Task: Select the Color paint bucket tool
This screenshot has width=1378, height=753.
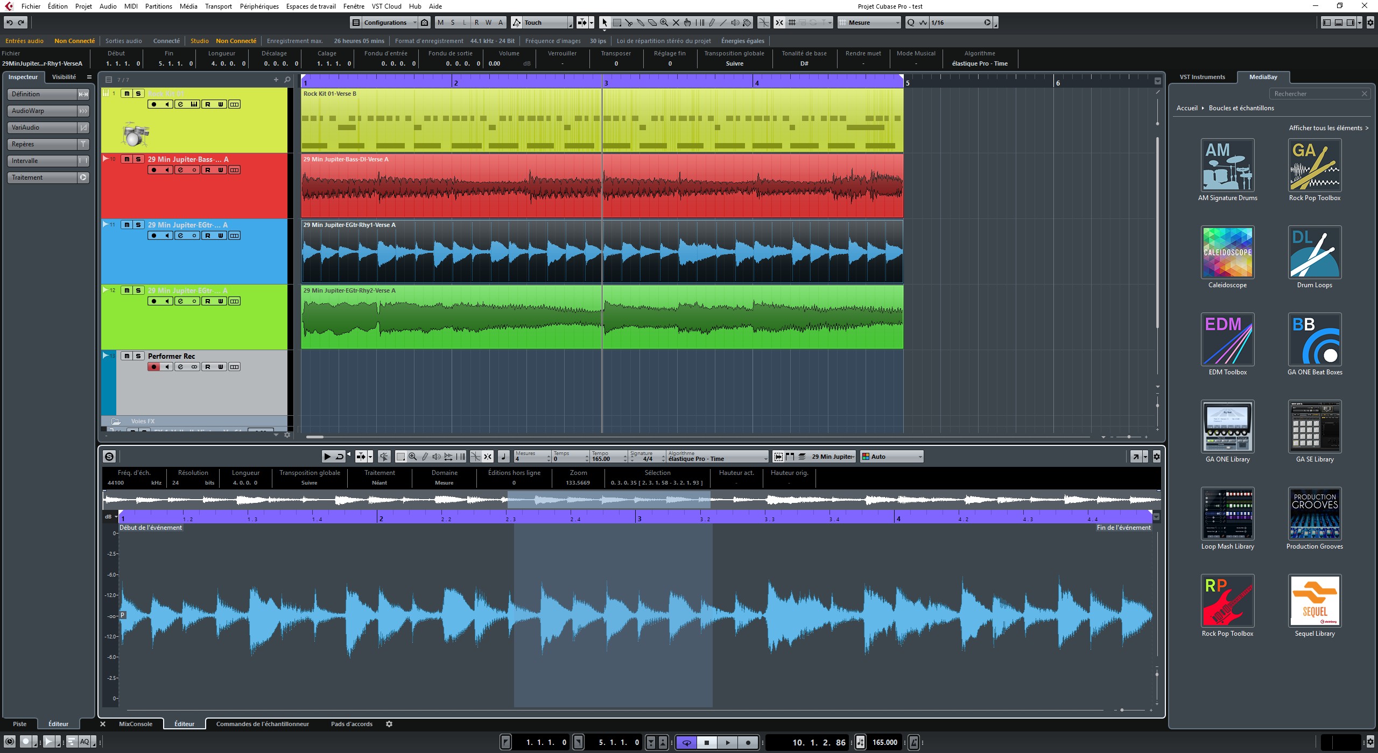Action: click(x=747, y=23)
